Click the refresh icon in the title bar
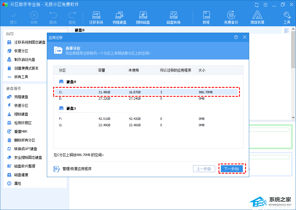The image size is (296, 210). point(257,5)
